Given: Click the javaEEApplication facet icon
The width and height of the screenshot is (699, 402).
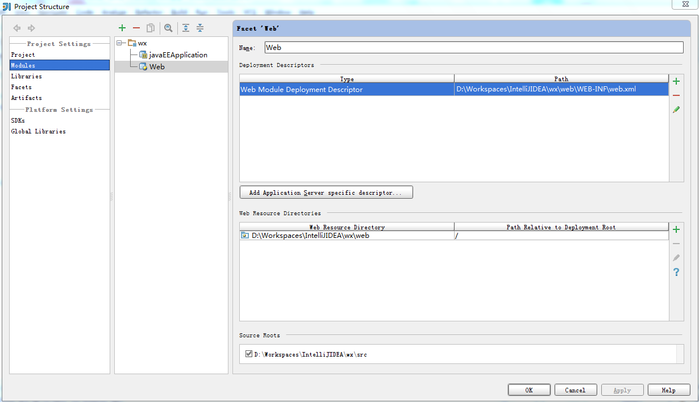Looking at the screenshot, I should click(x=143, y=55).
